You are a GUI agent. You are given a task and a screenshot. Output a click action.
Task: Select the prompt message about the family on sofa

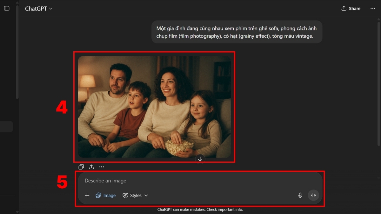[x=237, y=32]
